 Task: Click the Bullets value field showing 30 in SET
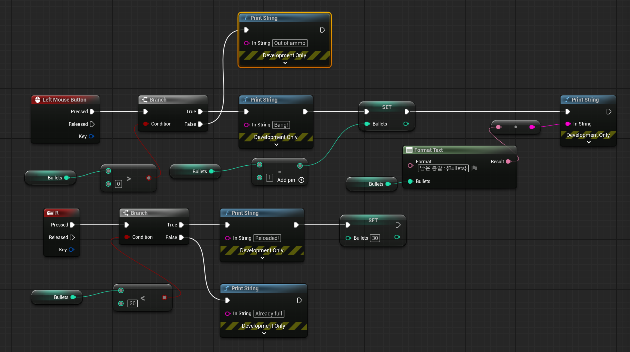click(375, 238)
